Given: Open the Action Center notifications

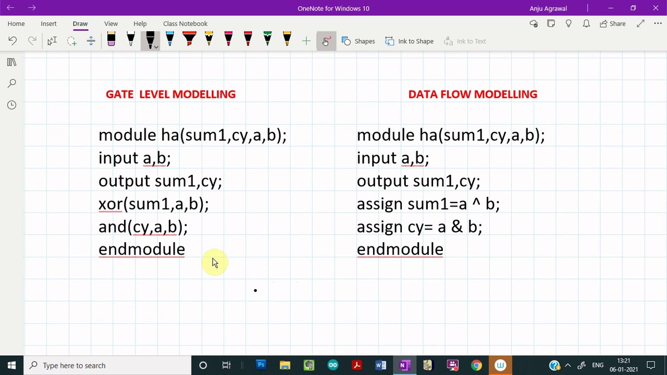Looking at the screenshot, I should 651,365.
